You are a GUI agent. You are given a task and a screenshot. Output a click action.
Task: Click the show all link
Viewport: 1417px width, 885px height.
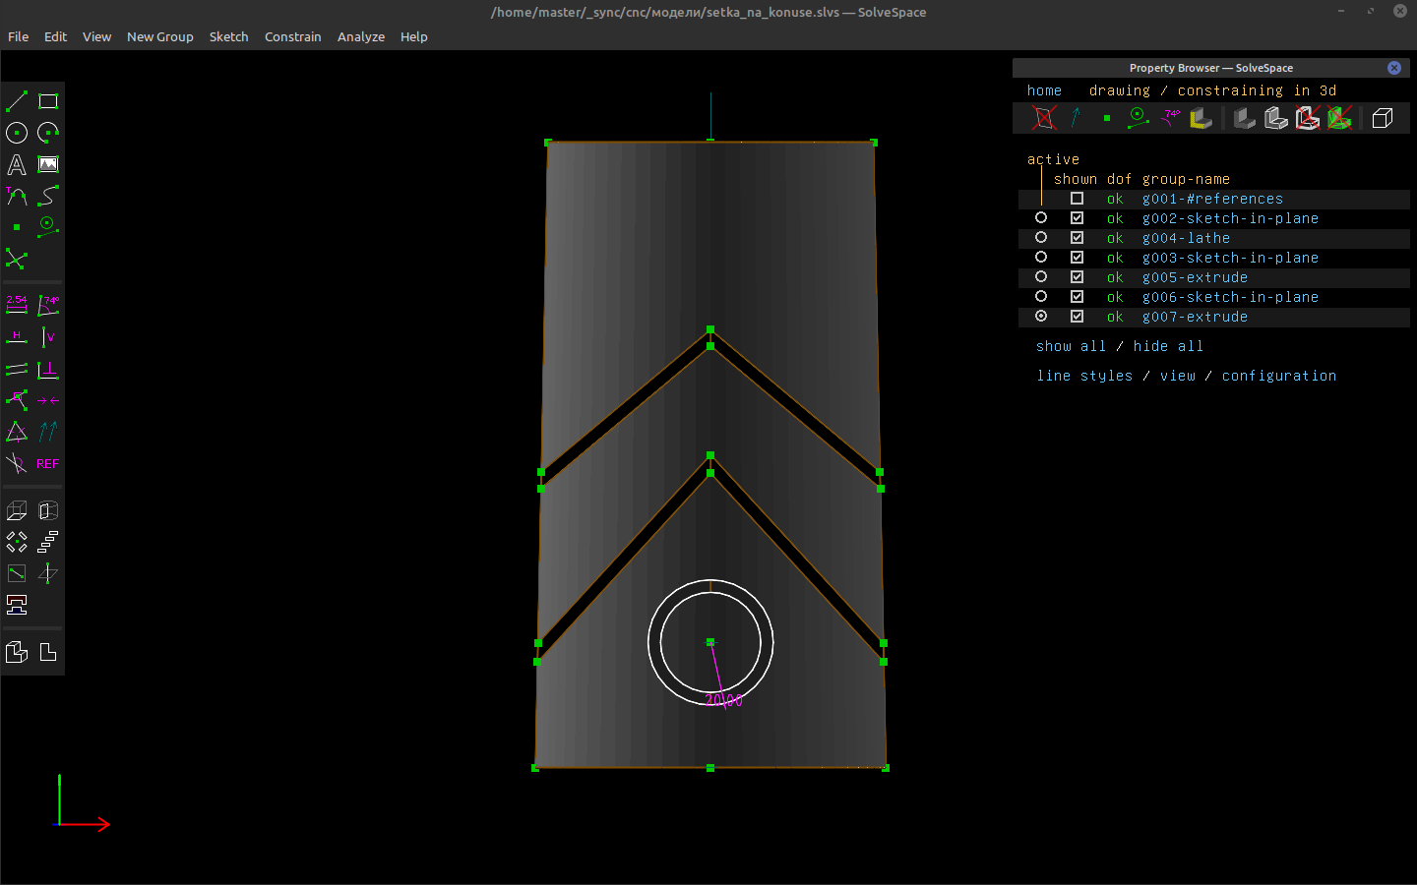coord(1072,346)
